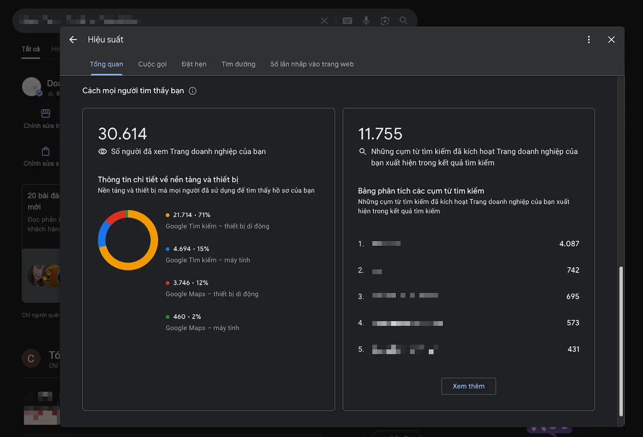
Task: Click the magnifier search icon in search bar
Action: [403, 21]
